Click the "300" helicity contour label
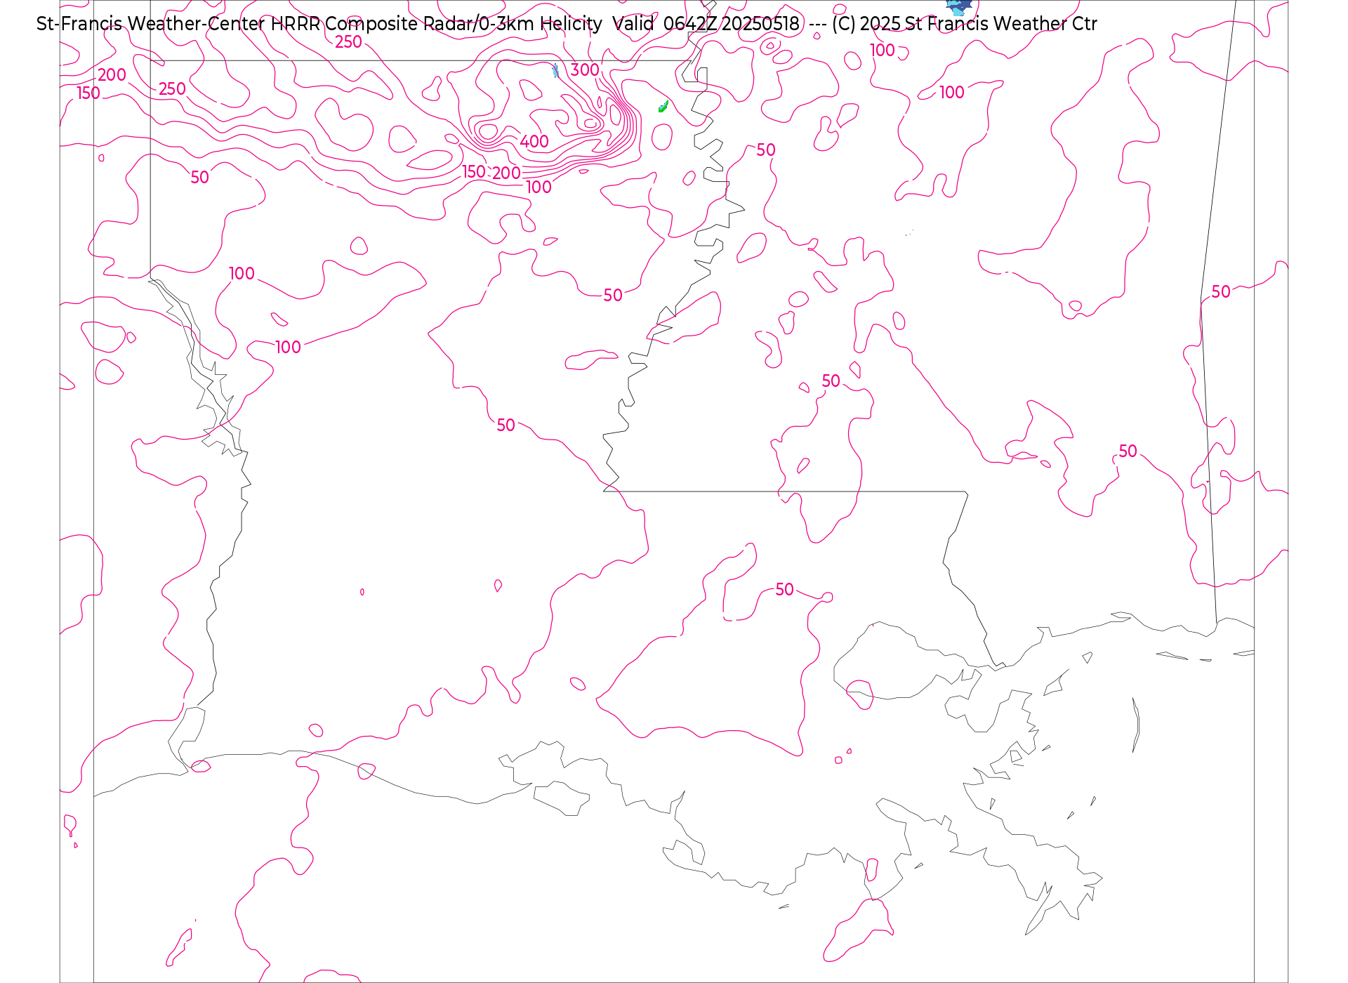The image size is (1348, 983). coord(585,70)
